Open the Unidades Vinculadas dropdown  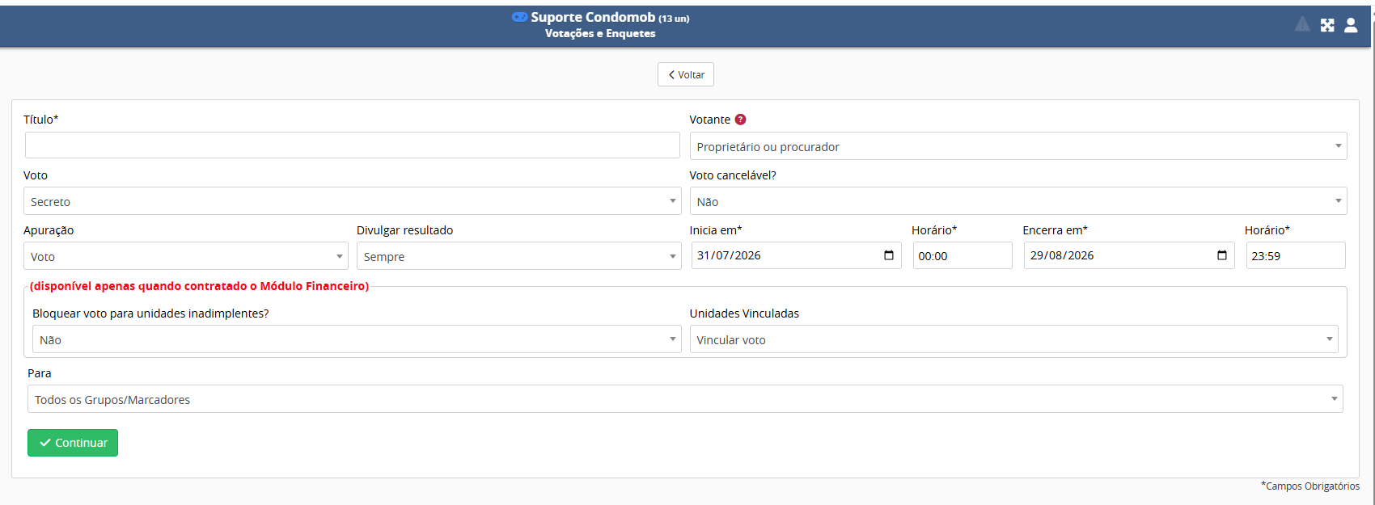tap(1014, 339)
